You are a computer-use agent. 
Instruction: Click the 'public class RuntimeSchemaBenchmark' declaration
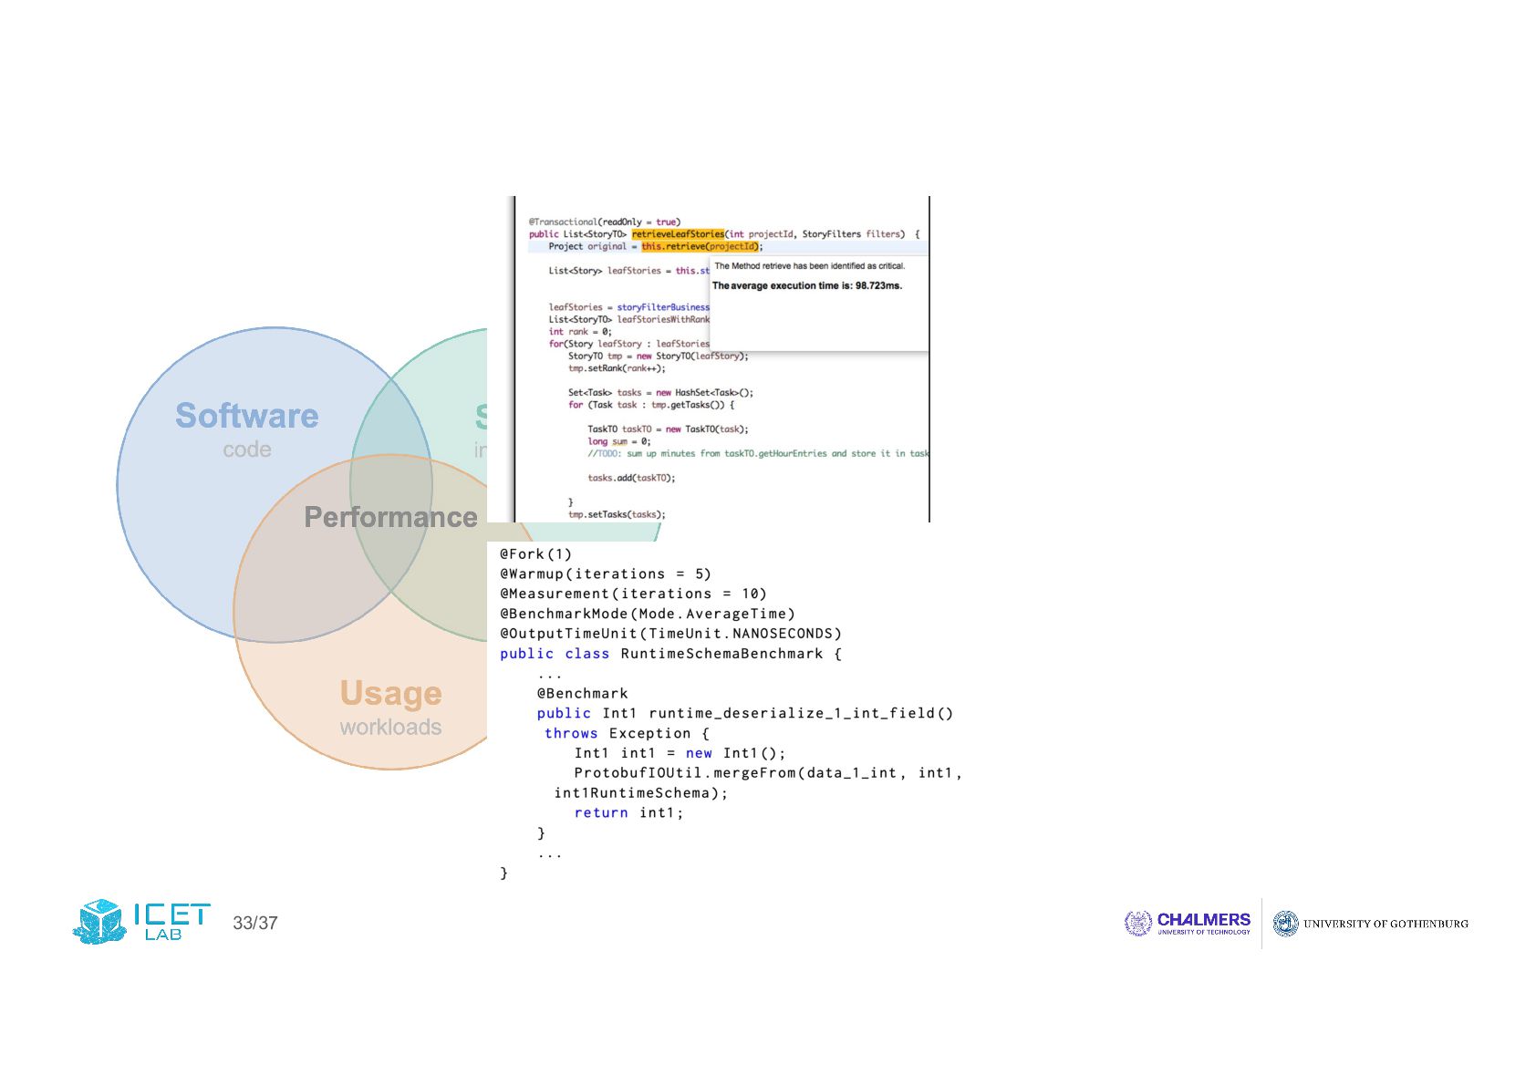(x=671, y=654)
